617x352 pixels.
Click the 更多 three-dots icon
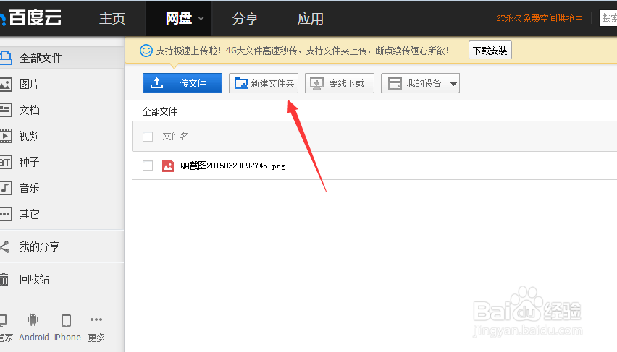[x=96, y=319]
